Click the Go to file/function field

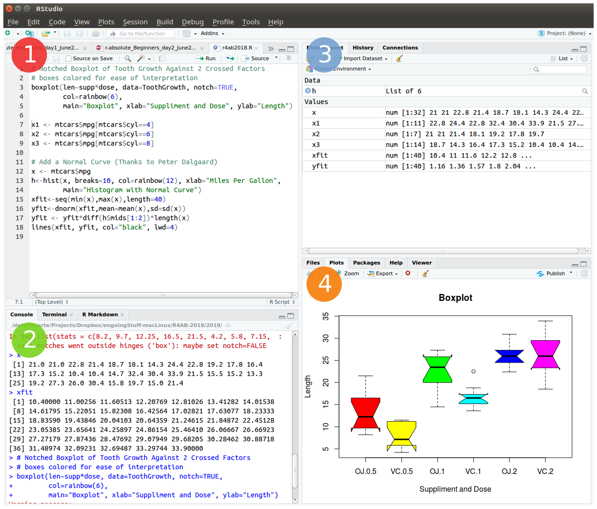[142, 34]
